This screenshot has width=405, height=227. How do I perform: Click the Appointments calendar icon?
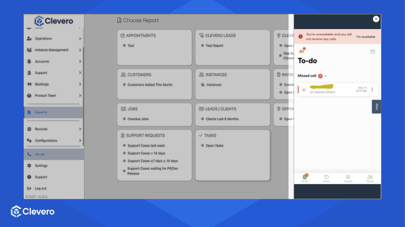point(123,35)
